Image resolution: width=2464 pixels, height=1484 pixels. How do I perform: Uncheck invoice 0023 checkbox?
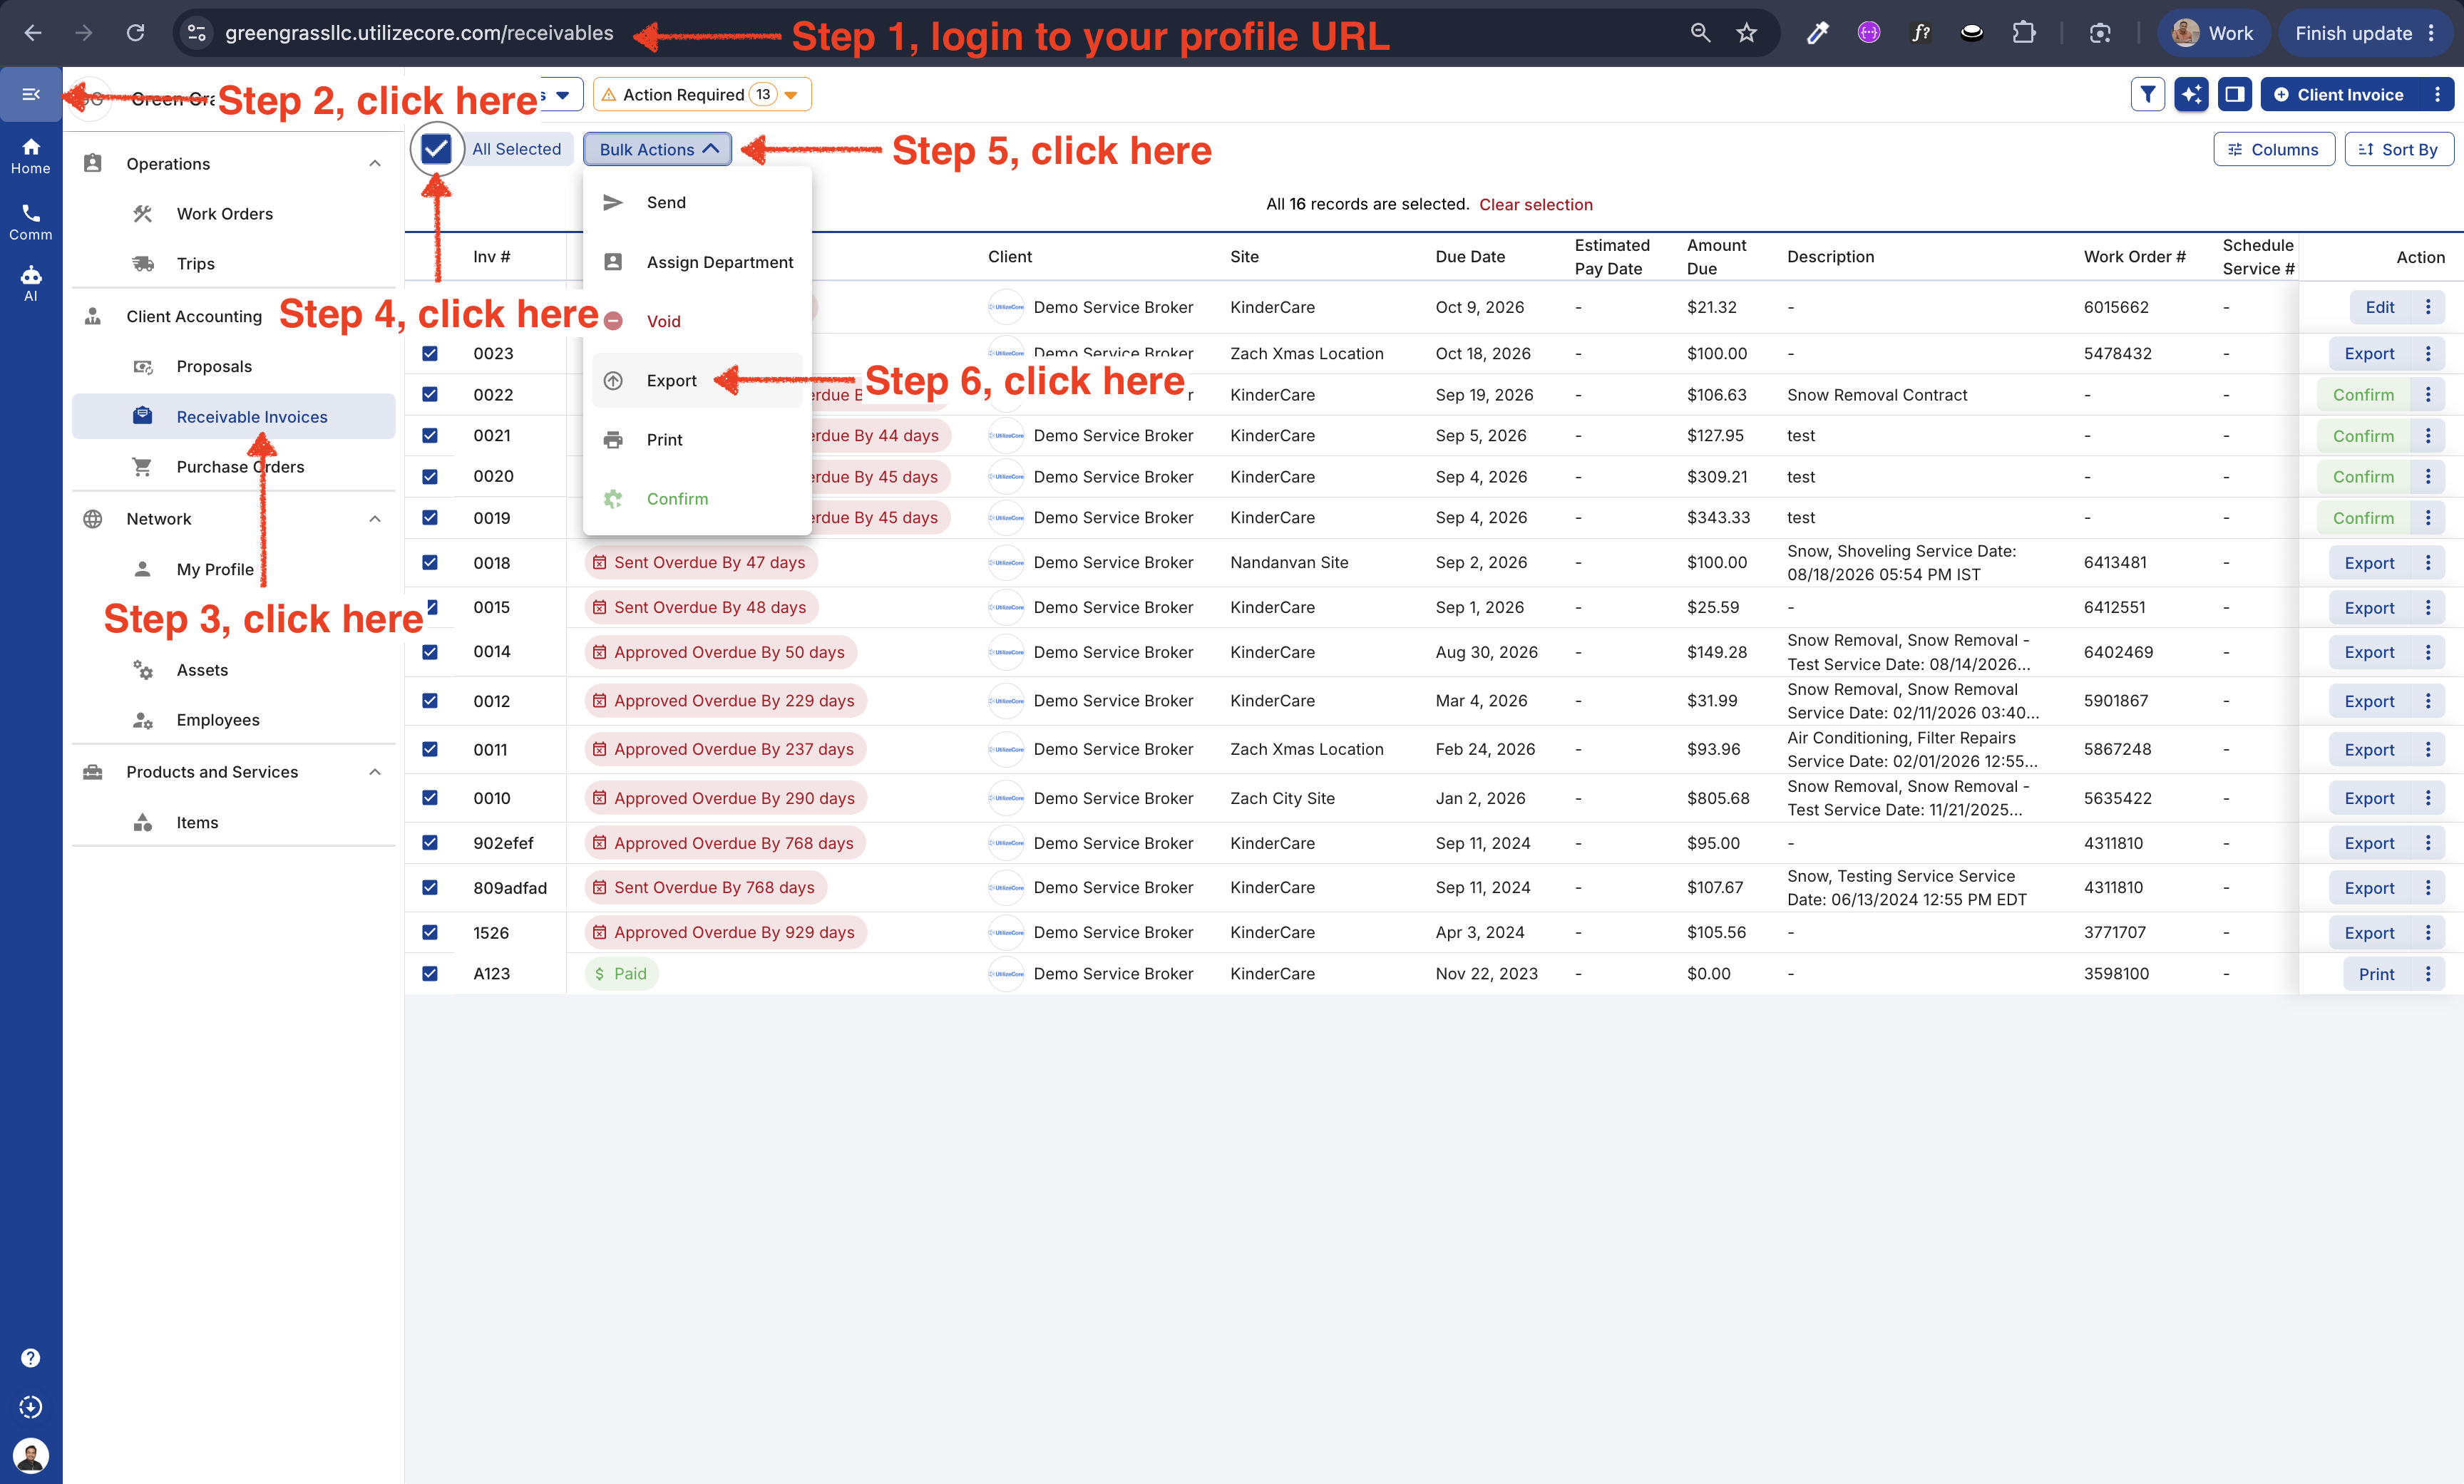tap(430, 353)
